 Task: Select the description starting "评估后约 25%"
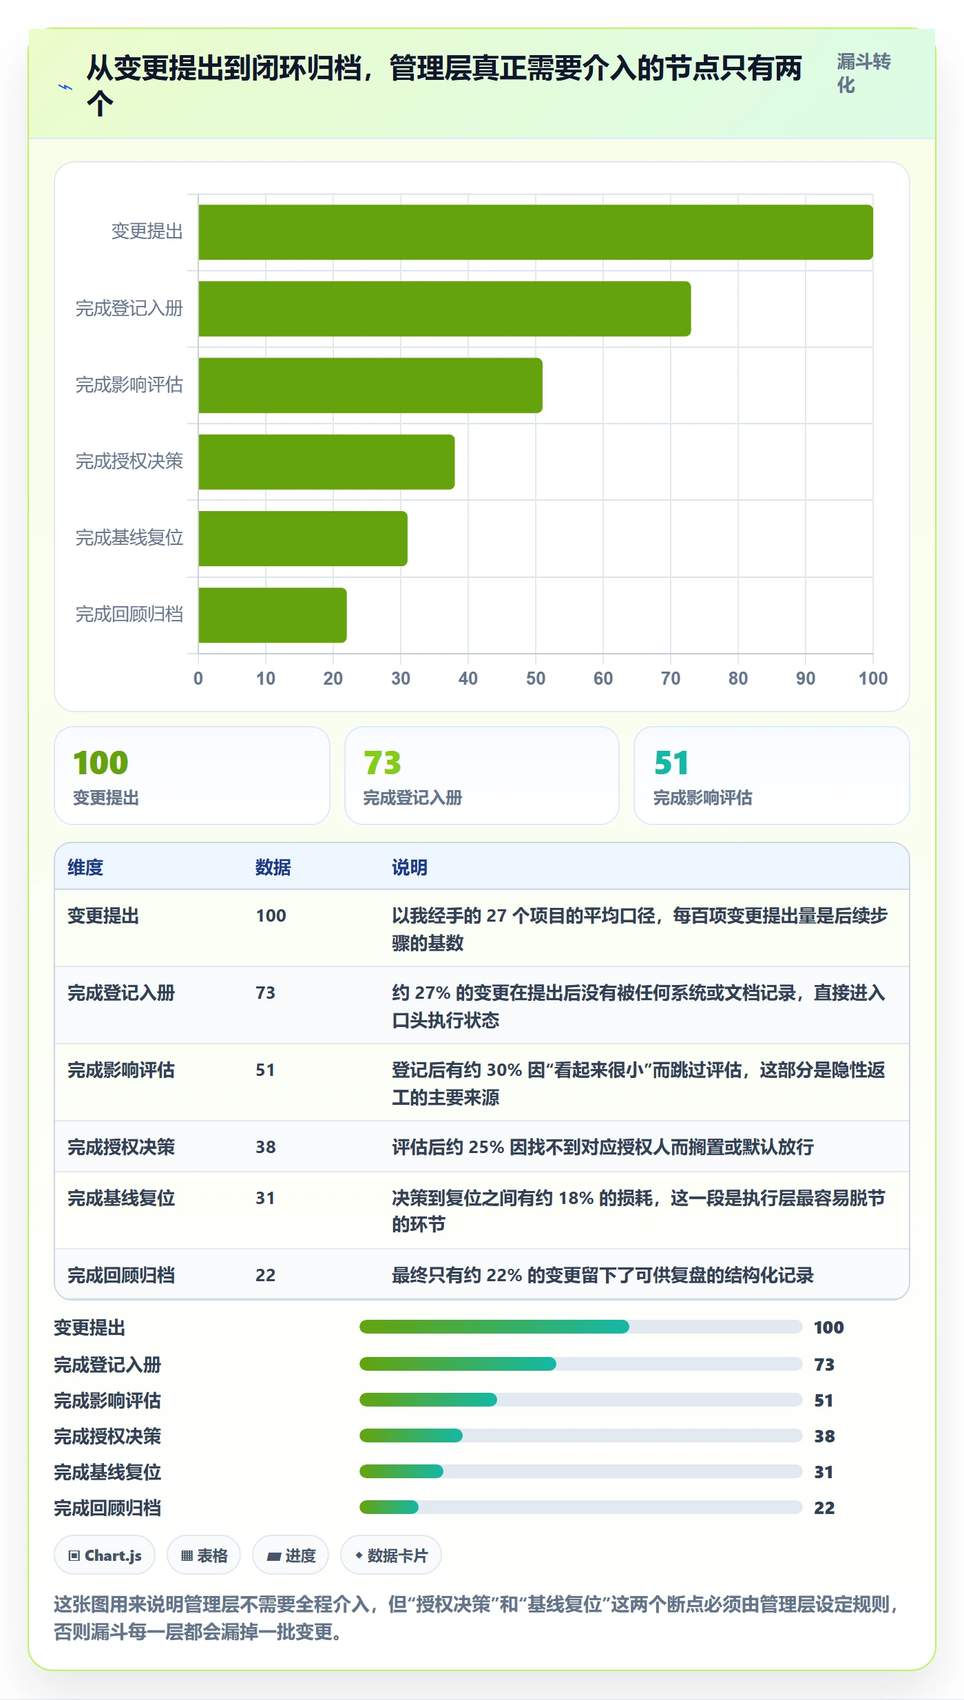[x=602, y=1147]
